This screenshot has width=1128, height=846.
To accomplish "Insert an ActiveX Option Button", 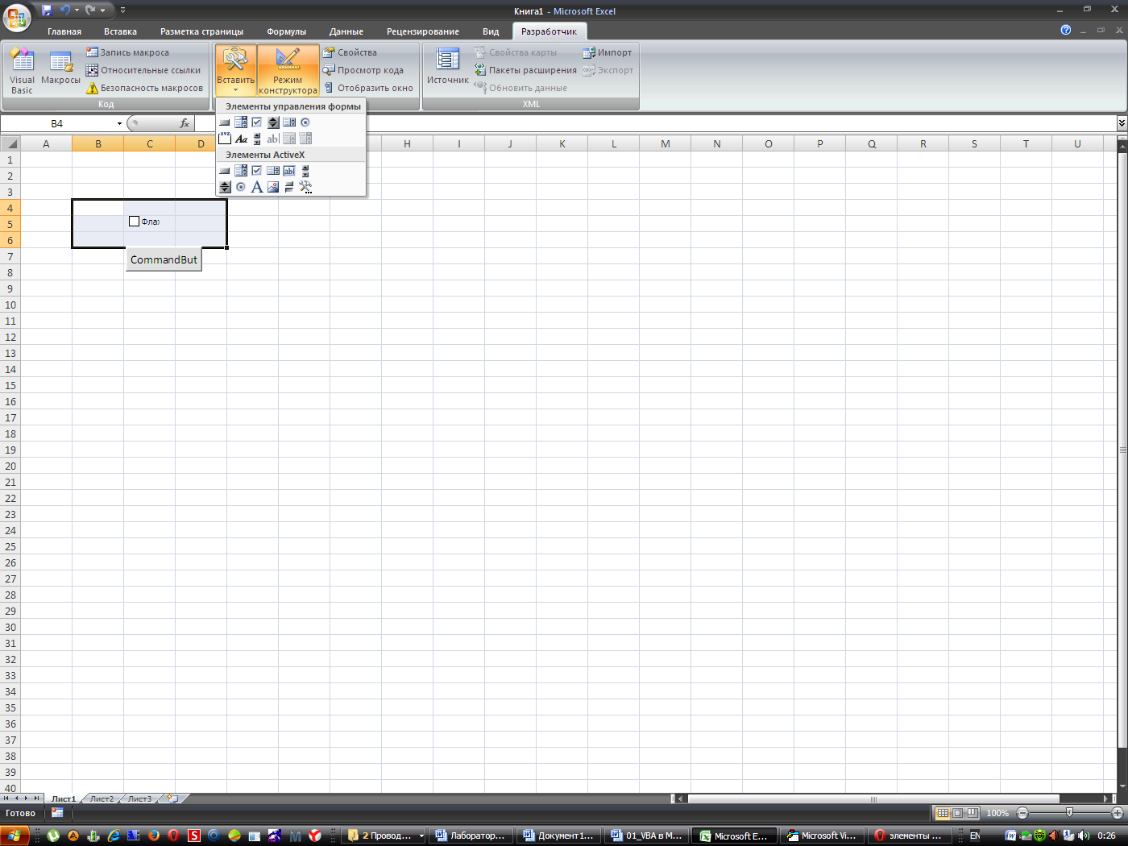I will pyautogui.click(x=241, y=187).
